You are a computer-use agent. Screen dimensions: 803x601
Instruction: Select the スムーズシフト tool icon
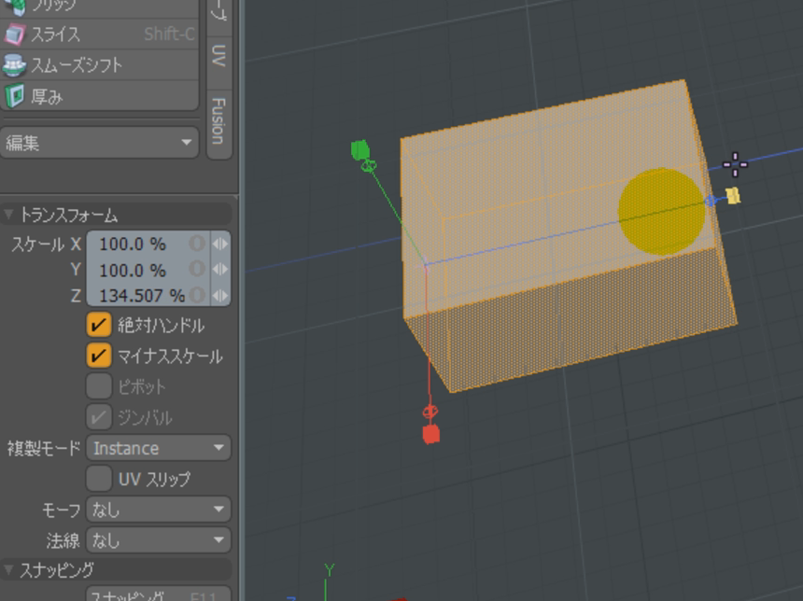coord(14,65)
